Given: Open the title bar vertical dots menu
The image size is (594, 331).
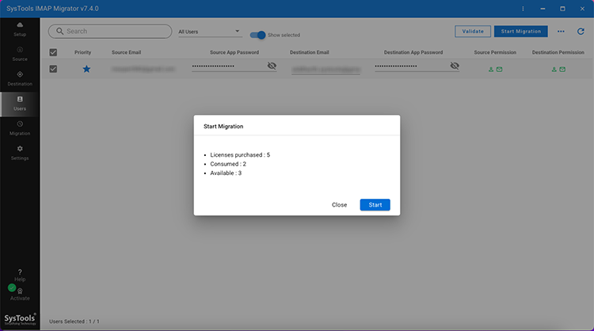Looking at the screenshot, I should coord(523,9).
